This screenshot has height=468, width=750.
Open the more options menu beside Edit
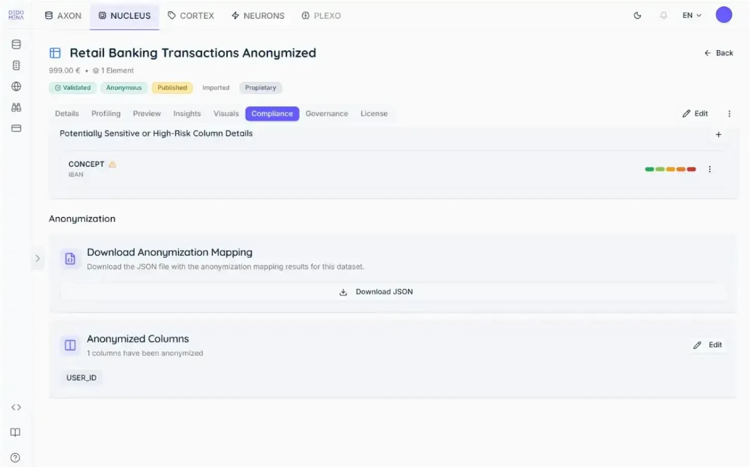729,113
